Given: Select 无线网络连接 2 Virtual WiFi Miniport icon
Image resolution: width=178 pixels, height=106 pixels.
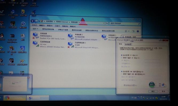Looking at the screenshot, I should pyautogui.click(x=71, y=45).
